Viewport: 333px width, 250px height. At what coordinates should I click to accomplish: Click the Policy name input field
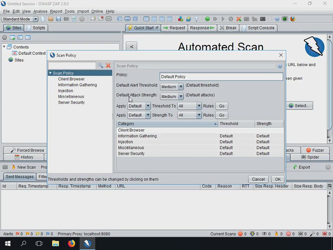tap(221, 77)
